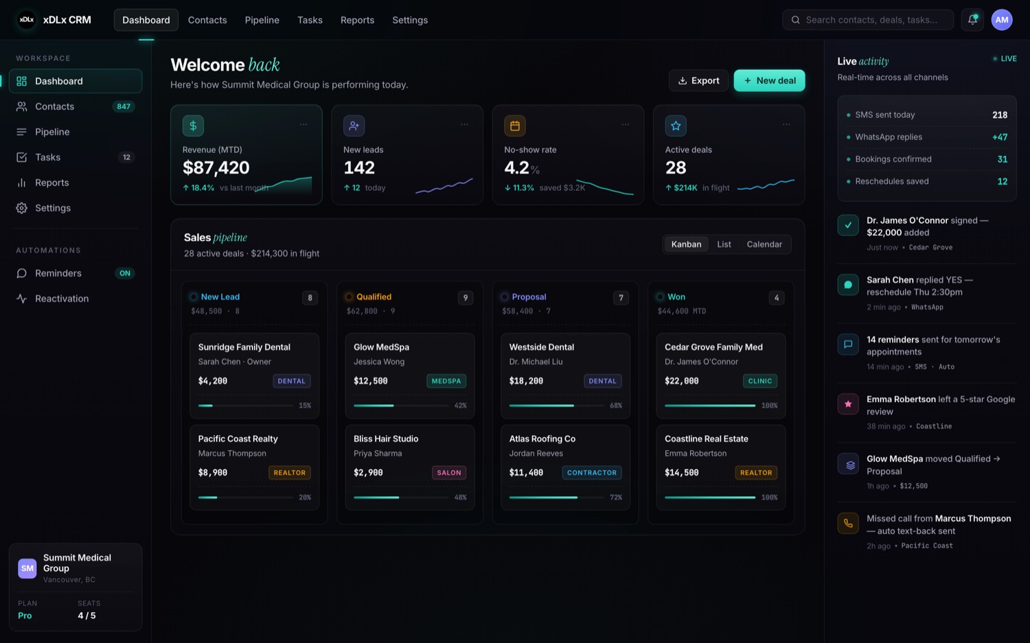Open the notifications bell icon
Screen dimensions: 1030x643
[x=972, y=20]
